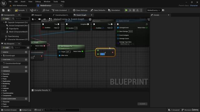200x112 pixels.
Task: Click Add in My Blueprint panel
Action: pos(6,48)
